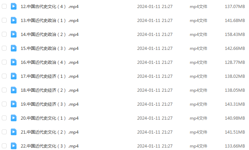This screenshot has width=249, height=150.
Task: Click video icon for 21.中国近代史文化（2）
Action: tap(14, 132)
